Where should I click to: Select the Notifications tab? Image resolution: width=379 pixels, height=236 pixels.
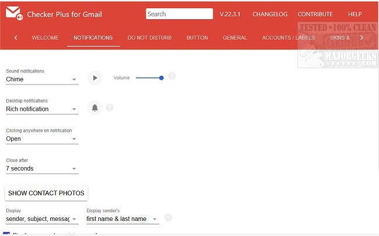tap(93, 38)
